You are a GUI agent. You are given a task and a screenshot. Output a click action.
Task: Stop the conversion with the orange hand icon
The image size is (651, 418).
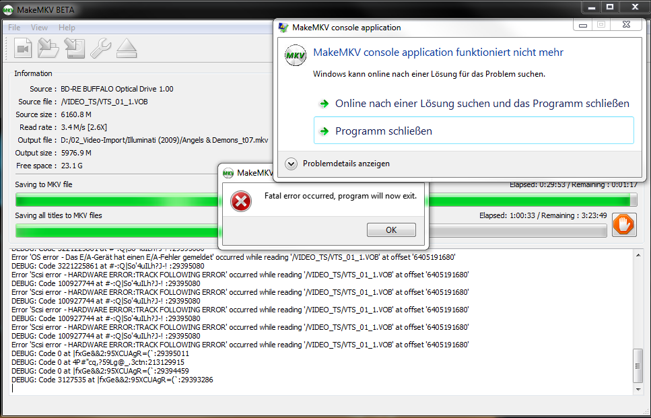point(624,225)
